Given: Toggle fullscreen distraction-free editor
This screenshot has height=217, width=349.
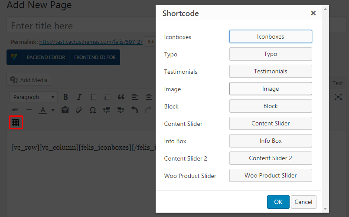Looking at the screenshot, I should coord(338,97).
